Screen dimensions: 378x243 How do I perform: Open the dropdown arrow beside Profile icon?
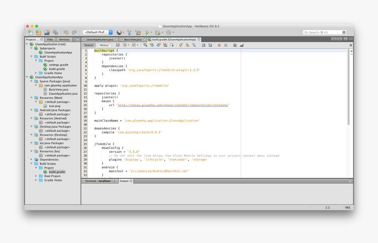pyautogui.click(x=173, y=33)
